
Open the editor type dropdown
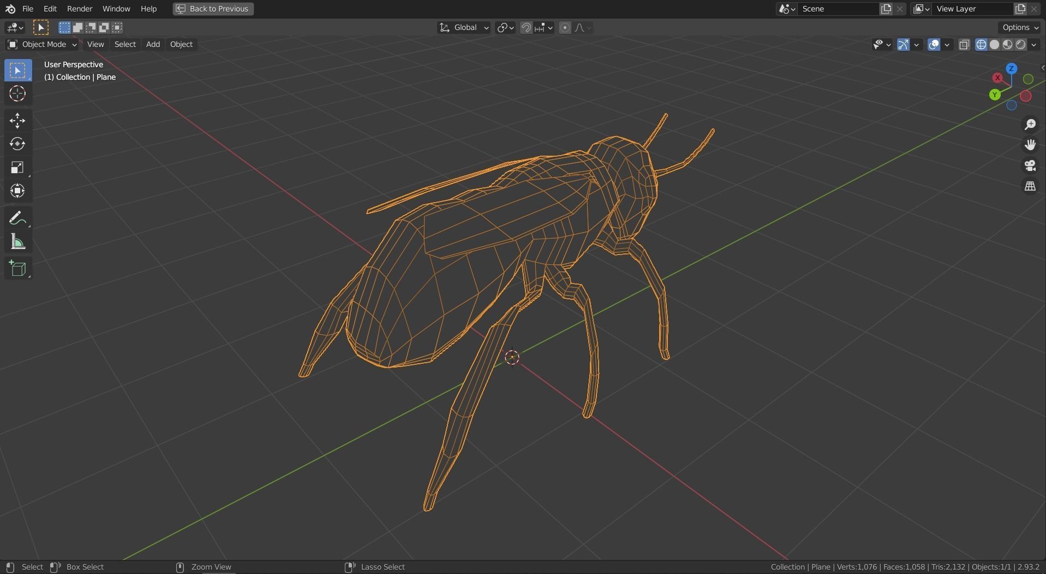[x=15, y=27]
